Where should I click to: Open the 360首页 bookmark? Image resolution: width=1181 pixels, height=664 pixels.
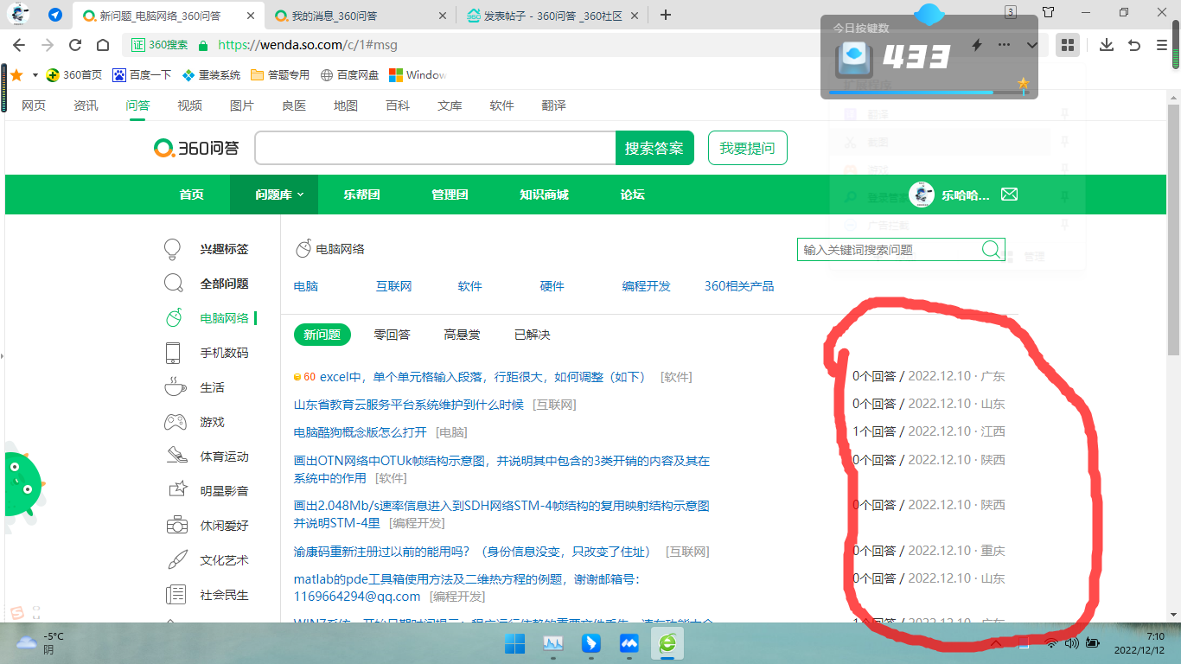pos(74,75)
